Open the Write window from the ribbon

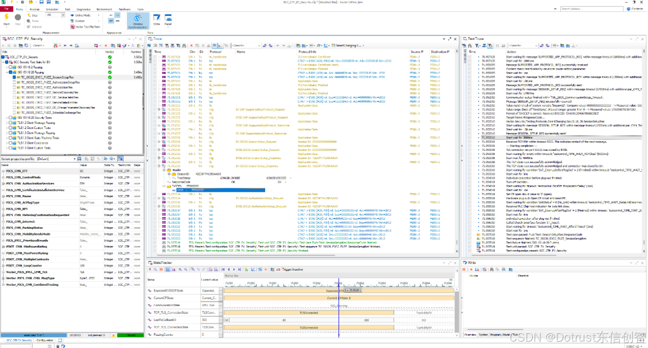[x=157, y=19]
